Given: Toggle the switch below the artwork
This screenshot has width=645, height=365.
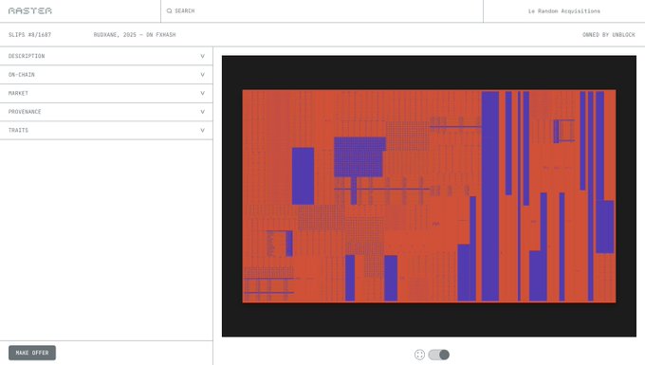Looking at the screenshot, I should (439, 355).
